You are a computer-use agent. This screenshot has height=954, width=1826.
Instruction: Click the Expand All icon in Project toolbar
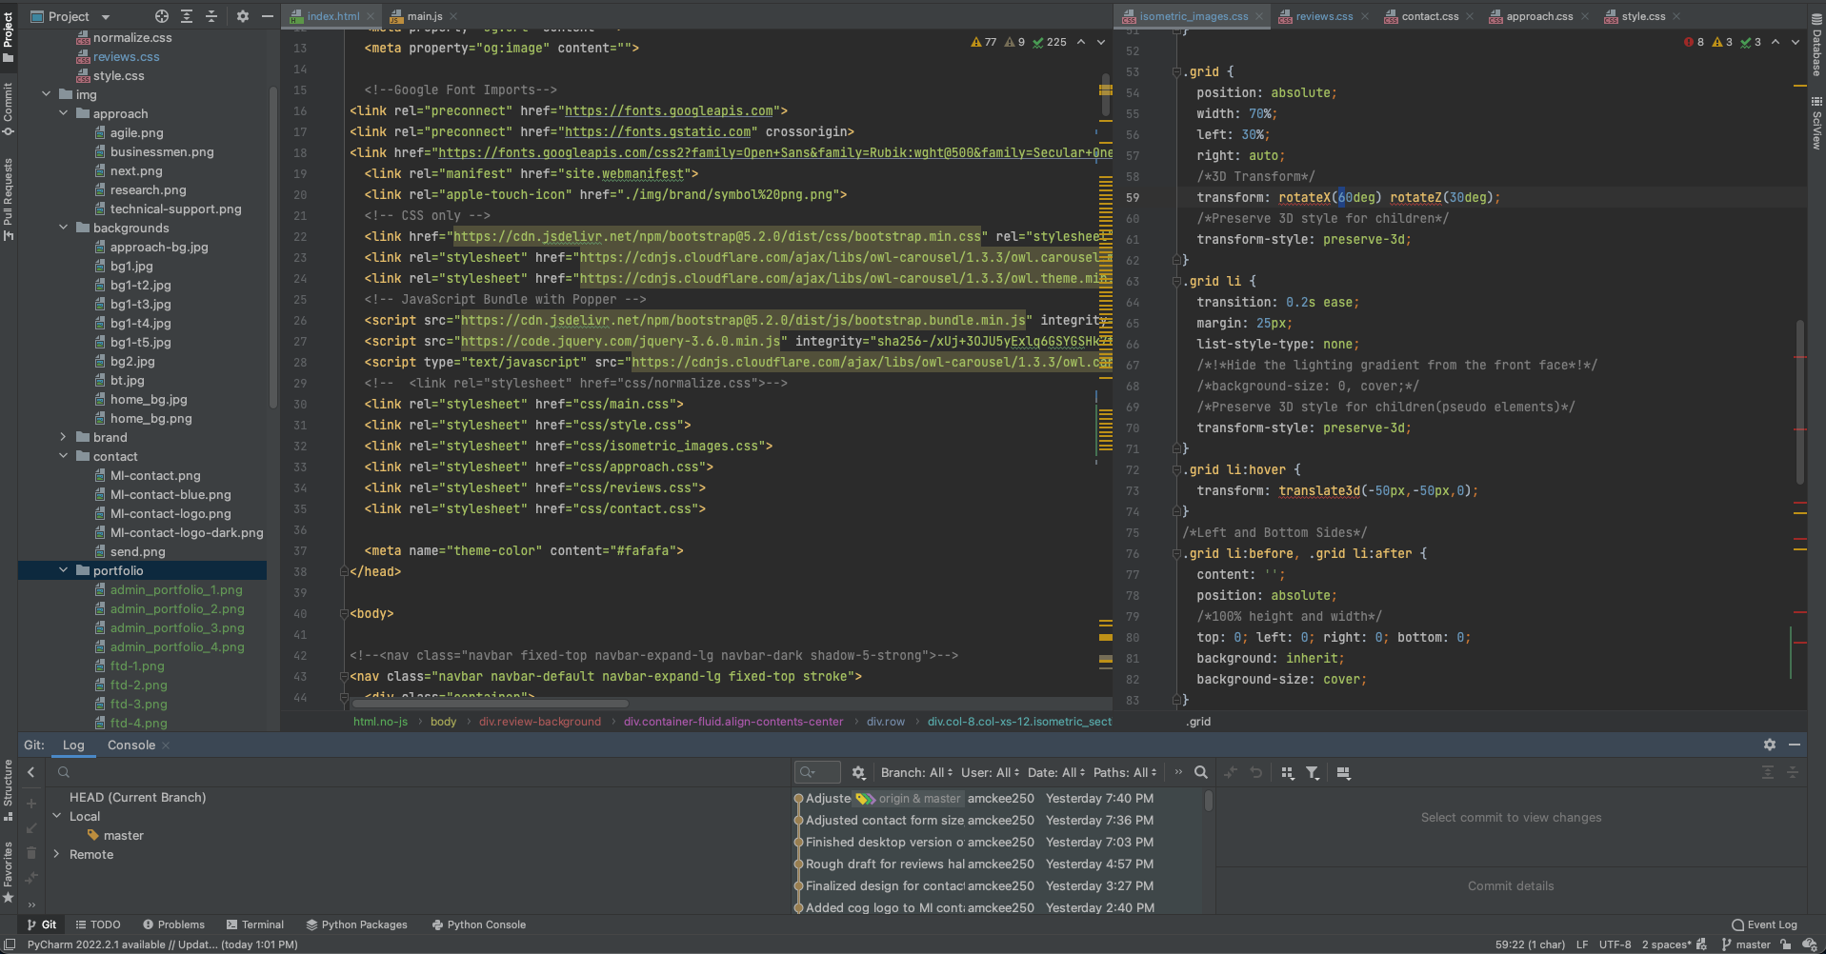pyautogui.click(x=187, y=16)
